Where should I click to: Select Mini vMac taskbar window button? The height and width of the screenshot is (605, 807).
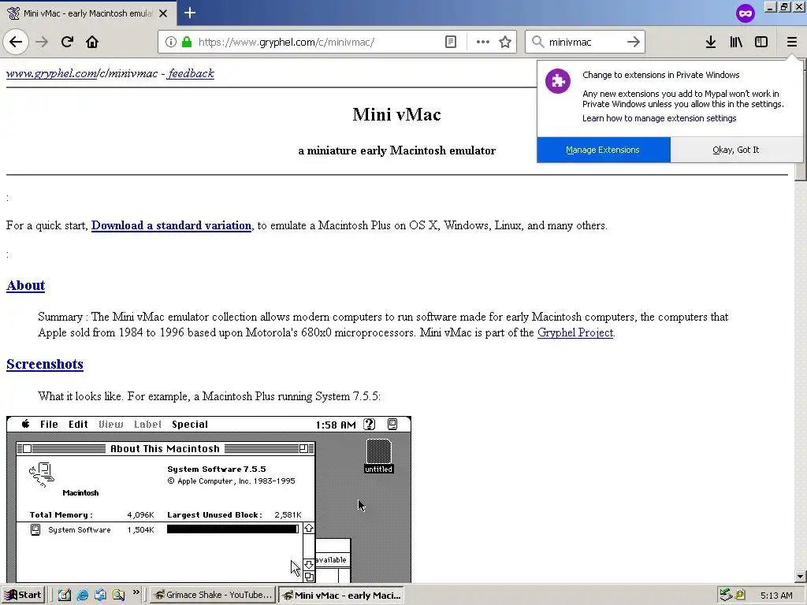point(340,596)
